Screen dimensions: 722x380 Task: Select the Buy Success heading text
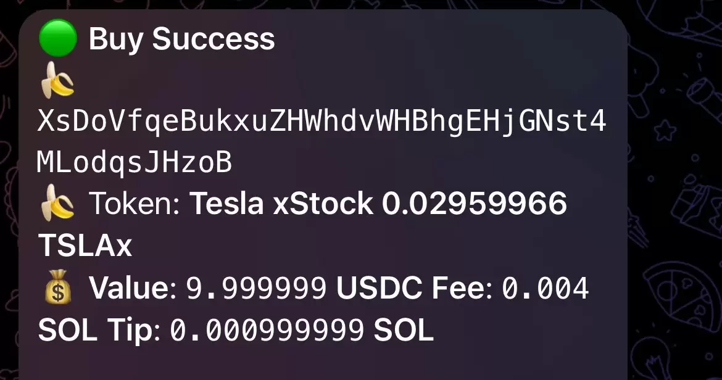[181, 39]
